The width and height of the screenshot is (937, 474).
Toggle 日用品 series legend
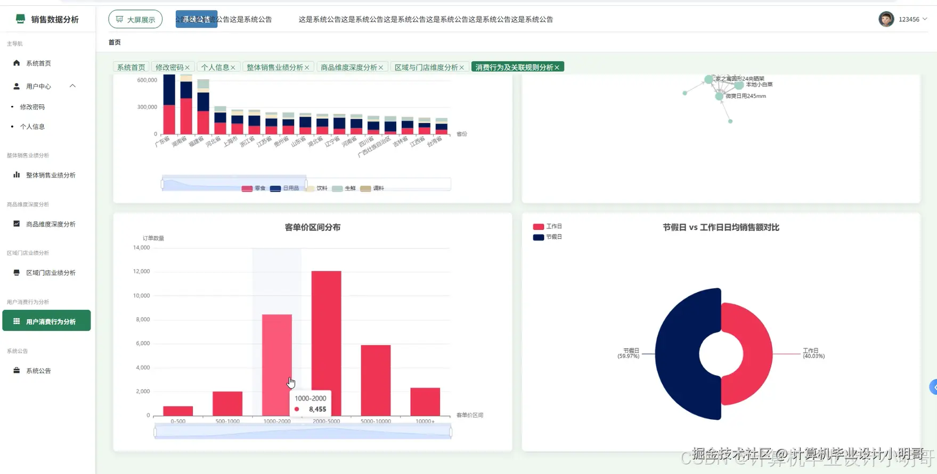(284, 188)
